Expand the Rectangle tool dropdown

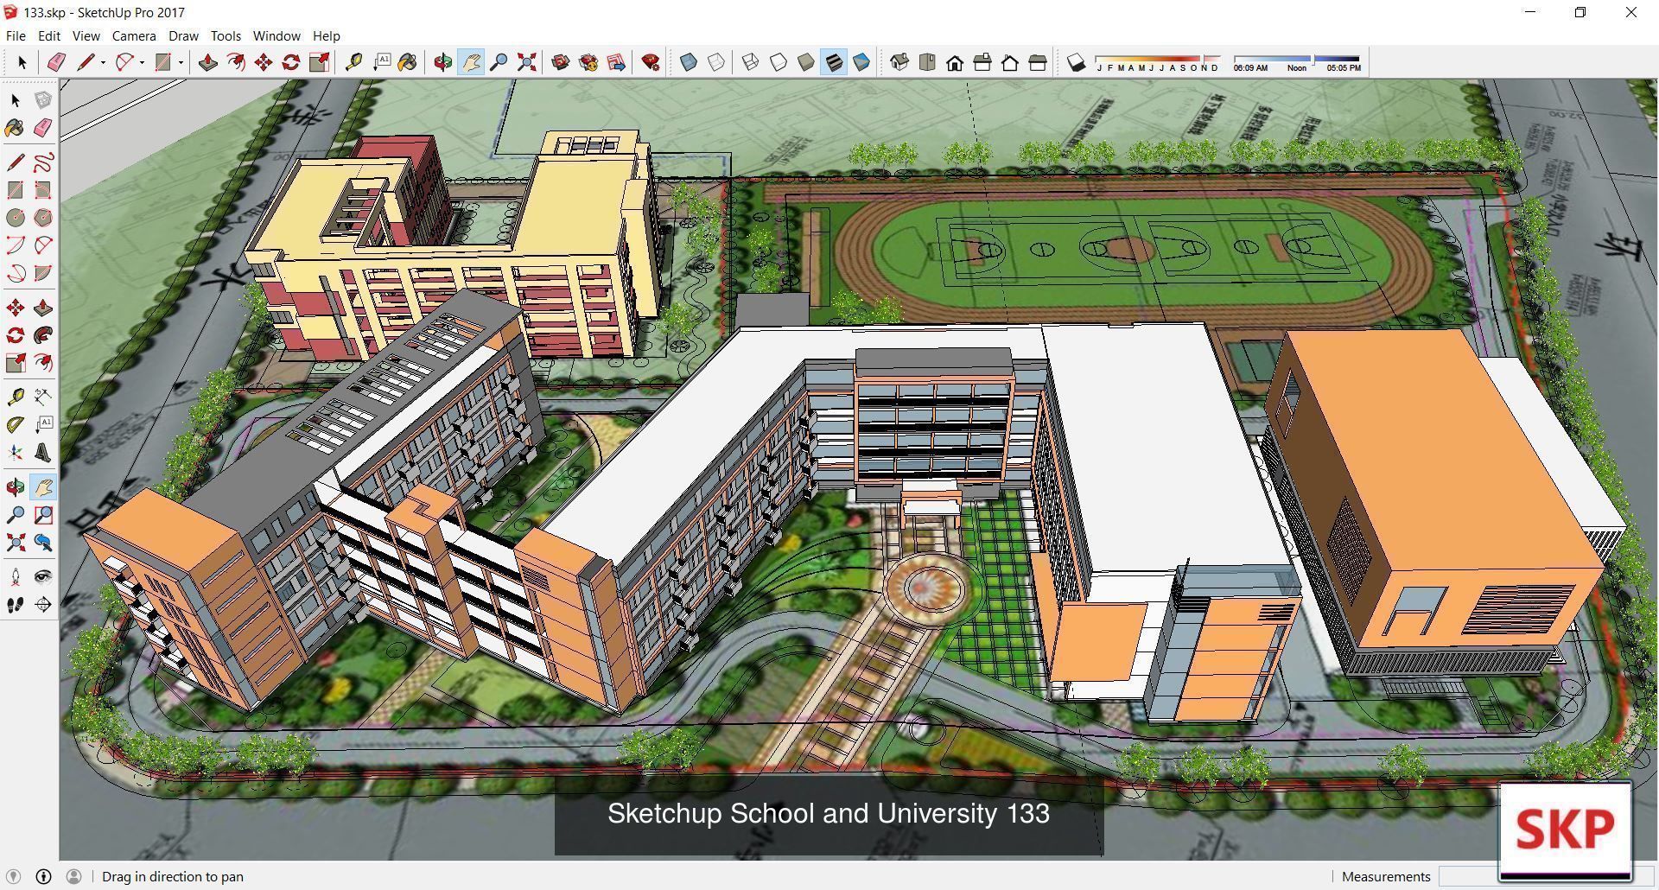pos(180,62)
